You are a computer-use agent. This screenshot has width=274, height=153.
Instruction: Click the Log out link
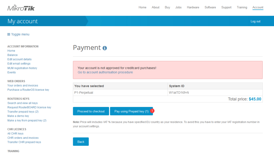256,21
